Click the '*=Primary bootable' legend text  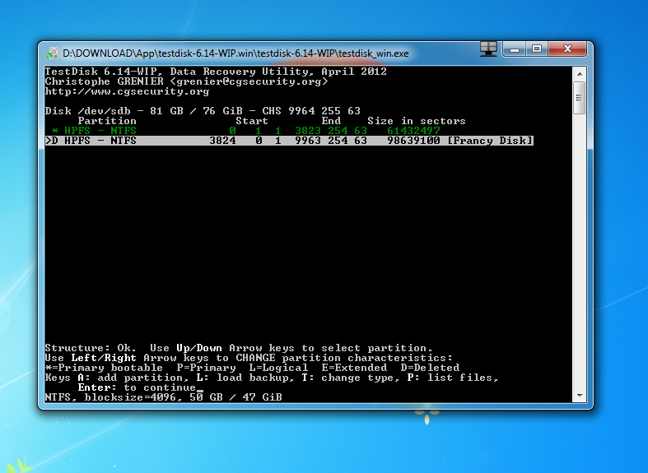click(104, 368)
